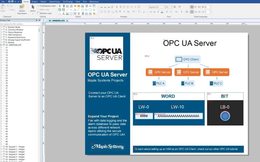Open the Agency FB font dropdown

click(x=164, y=7)
